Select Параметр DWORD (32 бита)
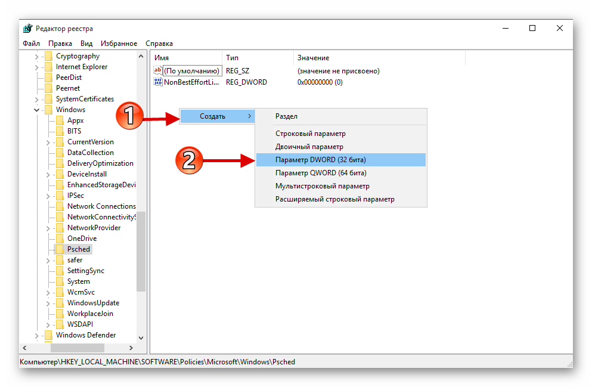 (341, 160)
